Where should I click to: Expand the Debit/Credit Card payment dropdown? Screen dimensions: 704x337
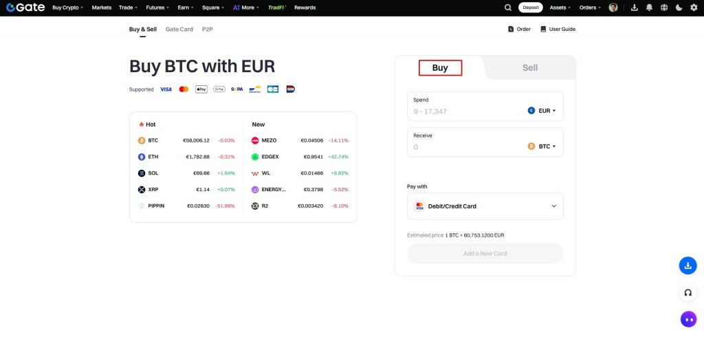point(485,206)
